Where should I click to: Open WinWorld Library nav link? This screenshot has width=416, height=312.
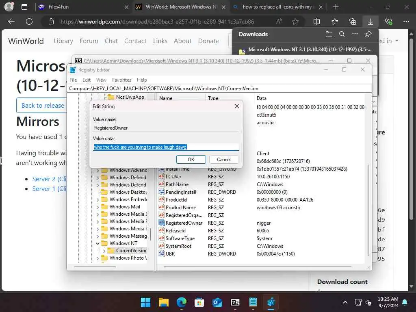coord(63,41)
